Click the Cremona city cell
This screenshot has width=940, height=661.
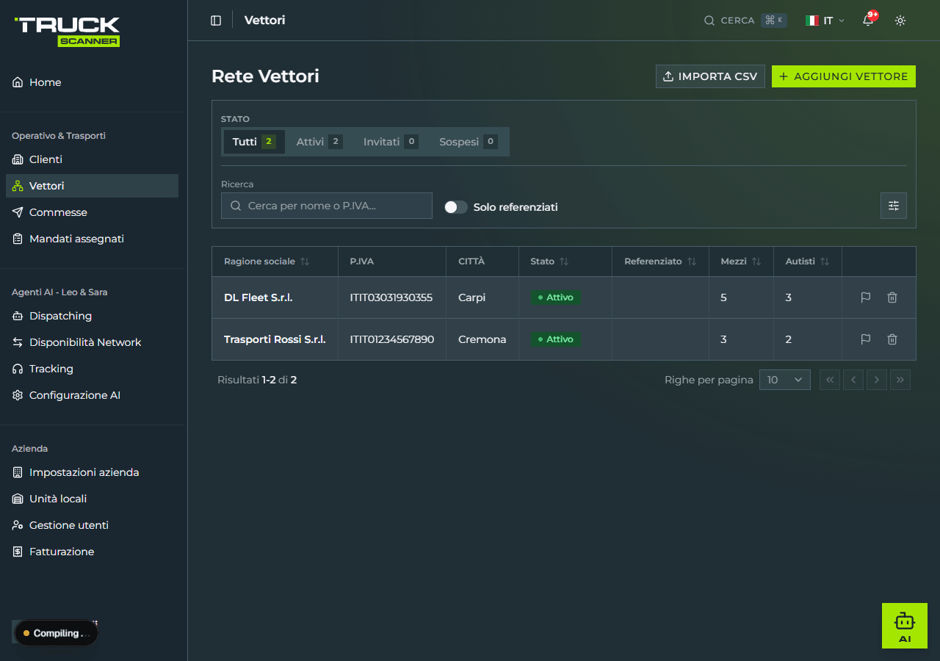pos(482,339)
